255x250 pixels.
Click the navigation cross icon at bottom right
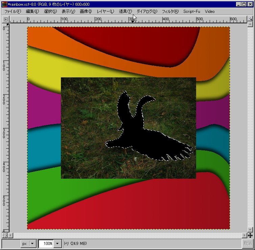click(250, 235)
